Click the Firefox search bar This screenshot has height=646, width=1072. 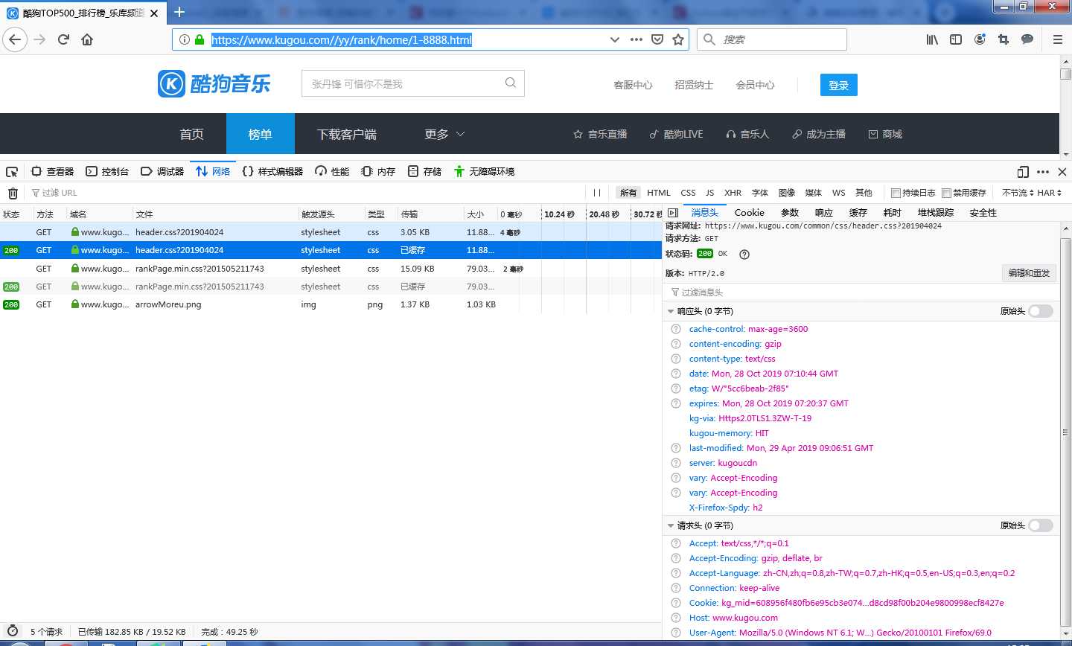772,39
